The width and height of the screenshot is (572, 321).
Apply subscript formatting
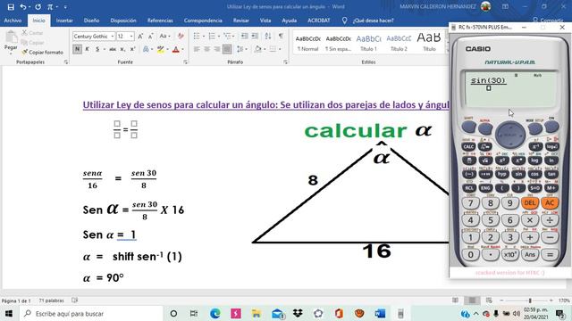(x=123, y=49)
